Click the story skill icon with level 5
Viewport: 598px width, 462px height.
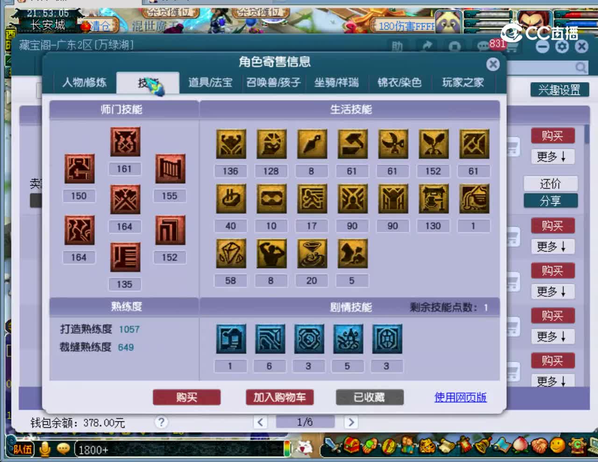(348, 339)
